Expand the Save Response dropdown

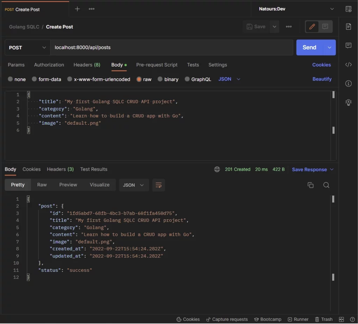[313, 170]
